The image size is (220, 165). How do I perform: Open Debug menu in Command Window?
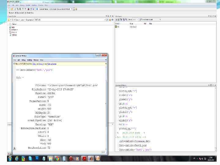(24, 60)
